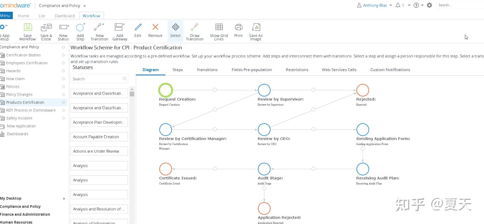Expand the help menu dropdown arrow
484x224 pixels.
click(422, 5)
